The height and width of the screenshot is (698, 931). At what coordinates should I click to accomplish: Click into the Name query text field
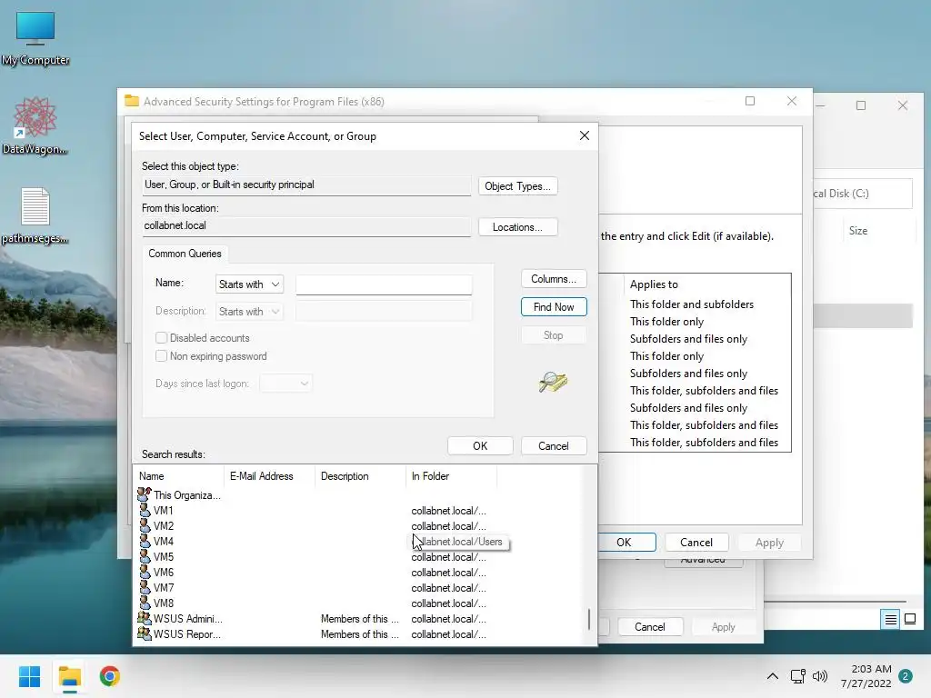(384, 284)
